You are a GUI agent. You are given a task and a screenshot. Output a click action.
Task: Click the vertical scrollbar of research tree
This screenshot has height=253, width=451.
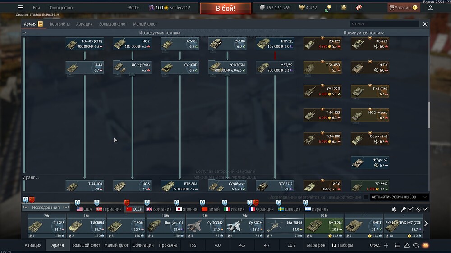(429, 115)
